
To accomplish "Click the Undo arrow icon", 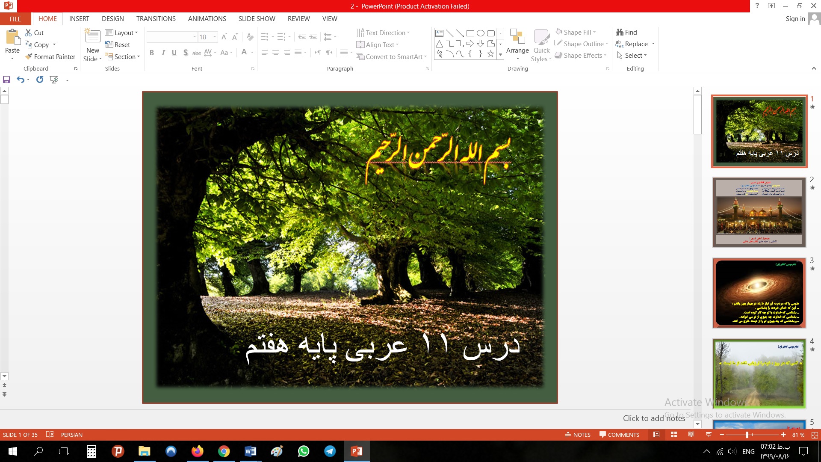I will tap(20, 80).
